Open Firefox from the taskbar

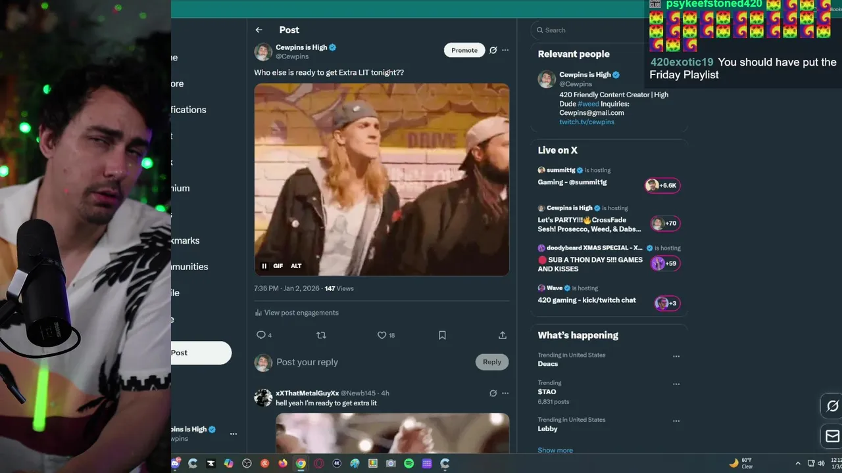[x=283, y=463]
